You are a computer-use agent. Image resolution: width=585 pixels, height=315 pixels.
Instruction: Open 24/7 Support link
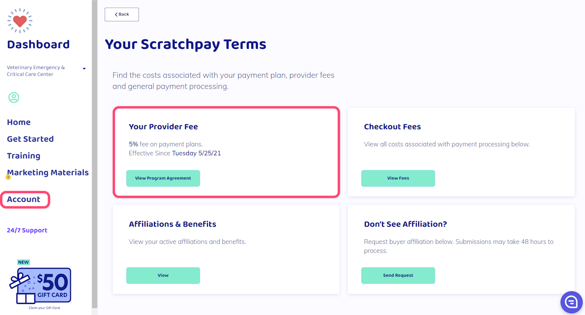tap(27, 231)
